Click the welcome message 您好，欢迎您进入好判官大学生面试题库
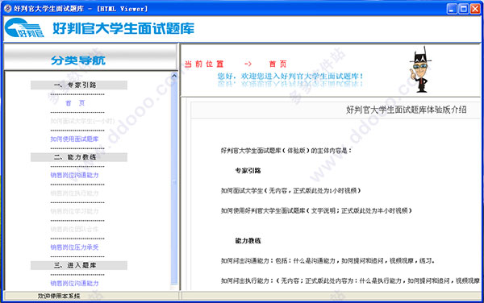This screenshot has height=303, width=484. pos(290,76)
